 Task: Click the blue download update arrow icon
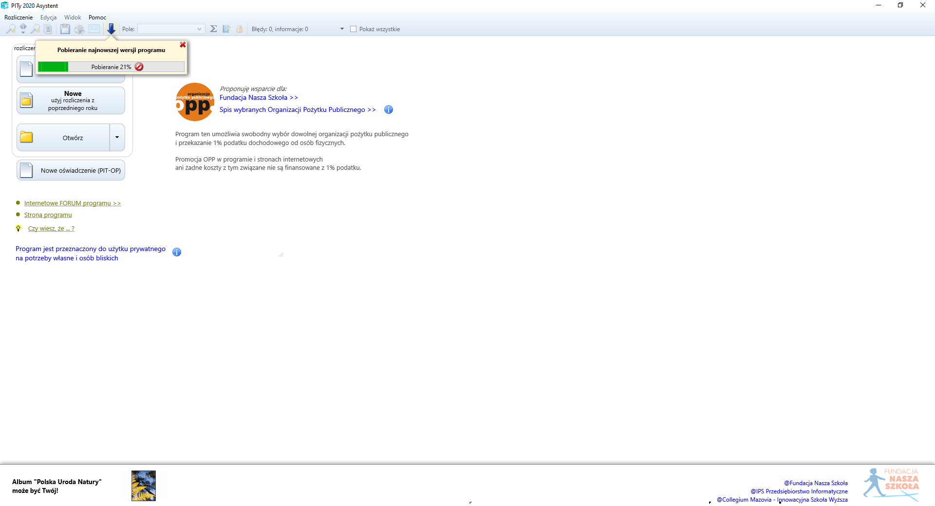click(111, 29)
